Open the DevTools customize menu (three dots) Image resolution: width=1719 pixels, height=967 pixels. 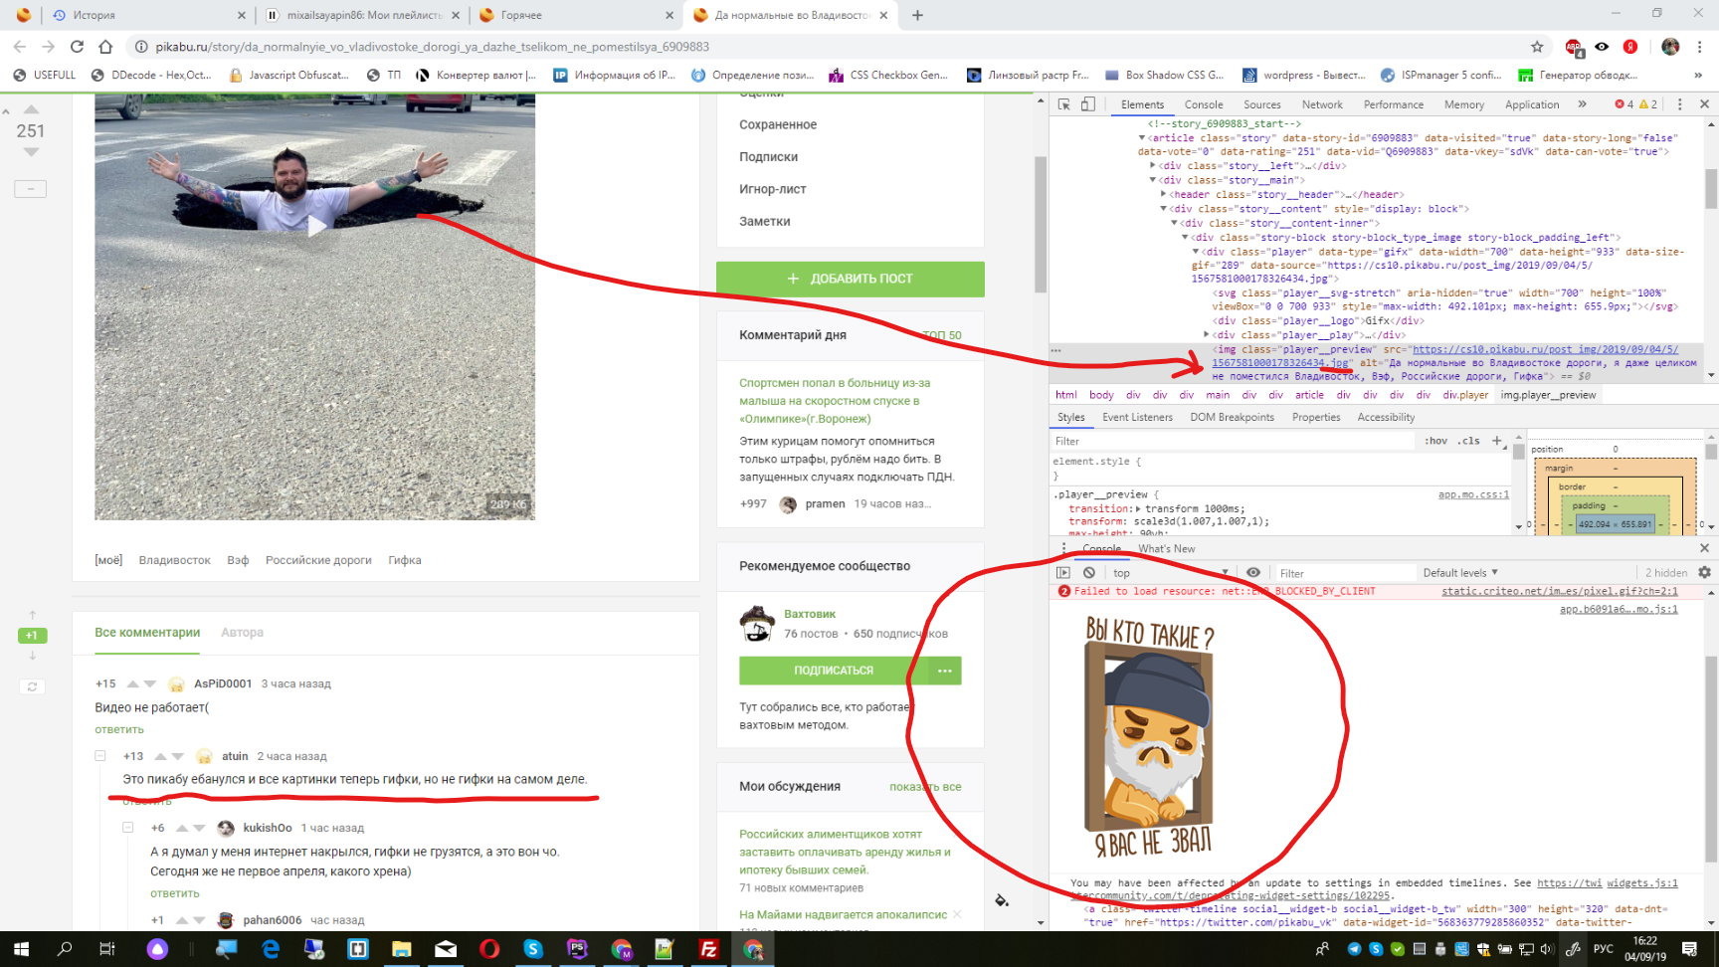coord(1680,104)
